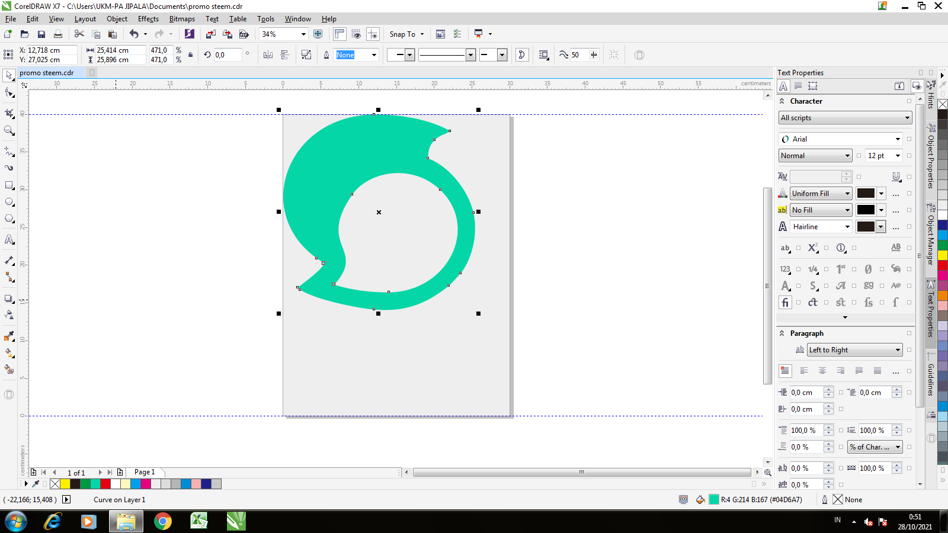The width and height of the screenshot is (948, 533).
Task: Pick the Transparency tool
Action: coord(9,315)
